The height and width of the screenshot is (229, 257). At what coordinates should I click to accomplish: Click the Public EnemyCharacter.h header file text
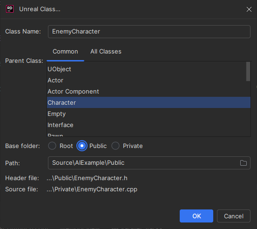87,178
